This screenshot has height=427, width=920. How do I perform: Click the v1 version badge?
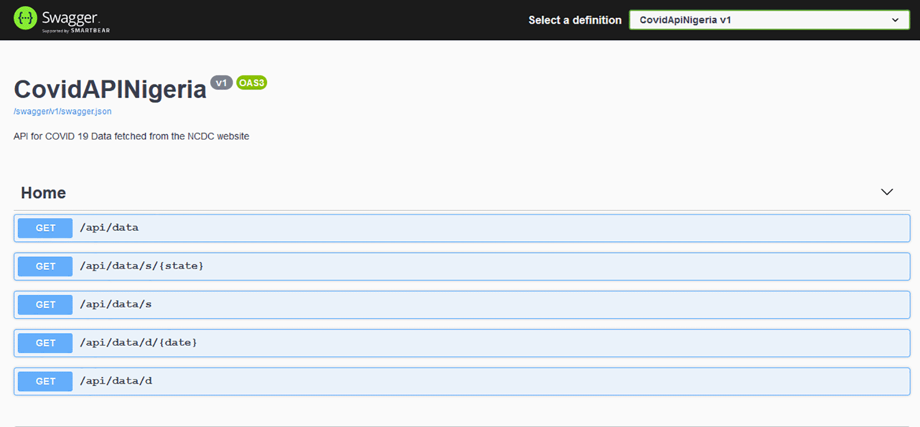(x=221, y=83)
